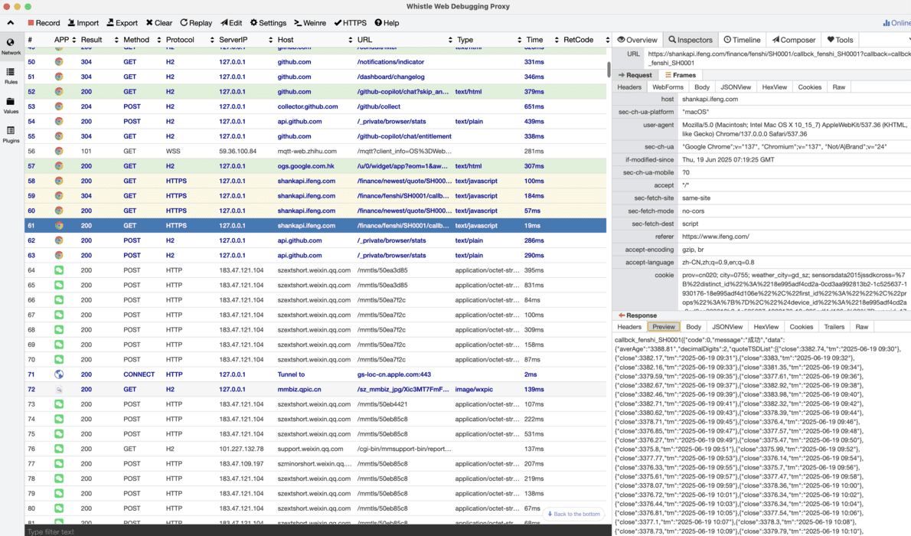Viewport: 911px width, 536px height.
Task: Select the support.weixin.qq.com session row
Action: point(315,449)
